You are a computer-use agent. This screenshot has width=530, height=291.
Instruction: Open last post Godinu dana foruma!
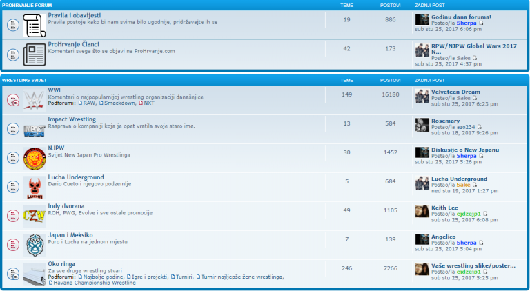(461, 17)
